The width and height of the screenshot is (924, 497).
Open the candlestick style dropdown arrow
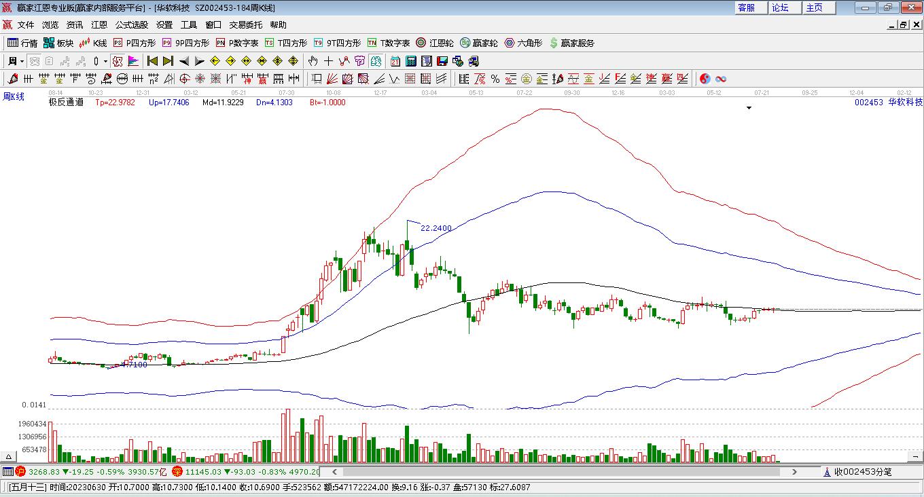coord(105,61)
